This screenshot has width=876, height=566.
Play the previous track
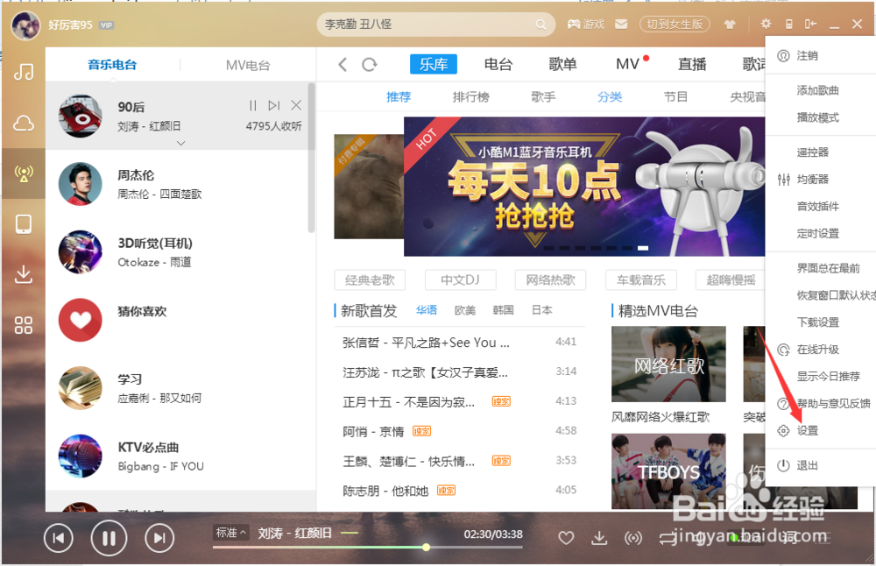(58, 538)
